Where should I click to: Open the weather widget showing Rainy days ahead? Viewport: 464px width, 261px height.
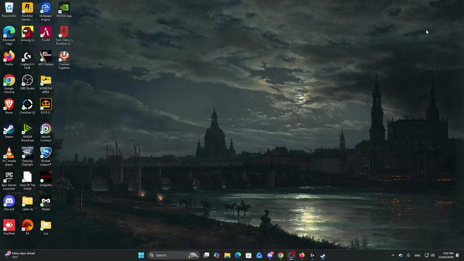coord(20,255)
